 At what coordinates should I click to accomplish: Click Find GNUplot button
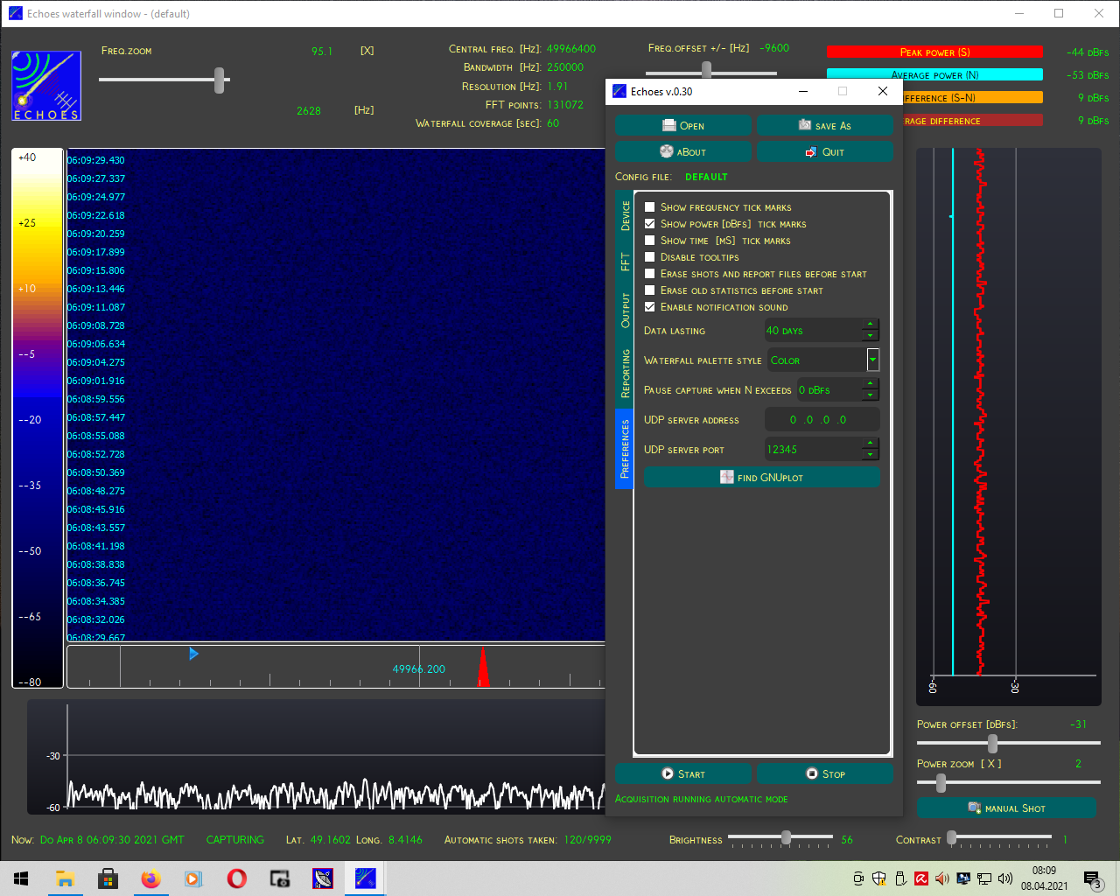coord(761,478)
